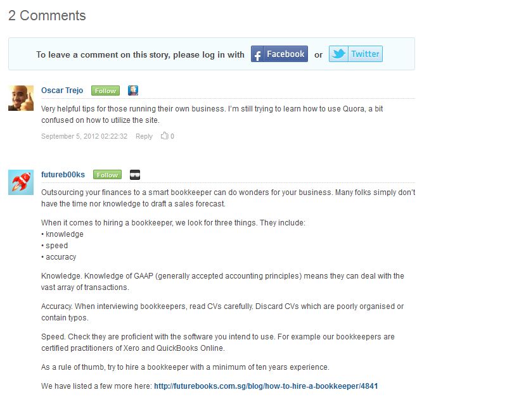Log in with the Twitter button
This screenshot has height=397, width=519.
click(356, 54)
